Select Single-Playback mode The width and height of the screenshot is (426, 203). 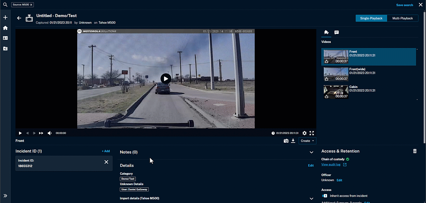coord(371,18)
